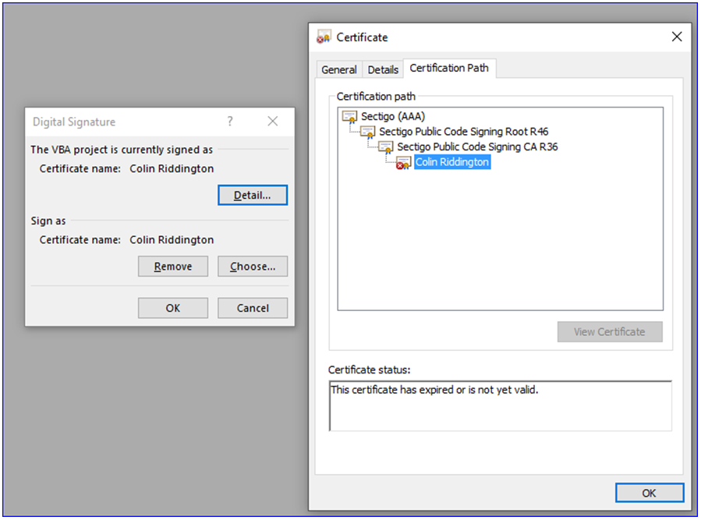The image size is (701, 520).
Task: Close the Digital Signature dialog
Action: point(273,122)
